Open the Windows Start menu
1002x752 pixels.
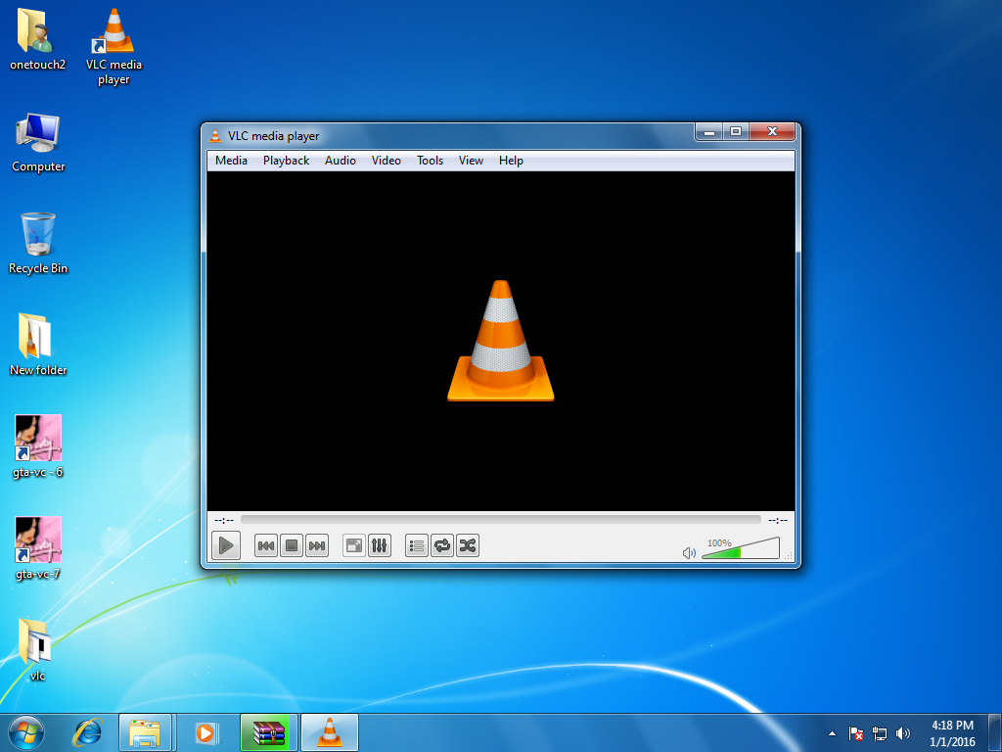pyautogui.click(x=26, y=732)
